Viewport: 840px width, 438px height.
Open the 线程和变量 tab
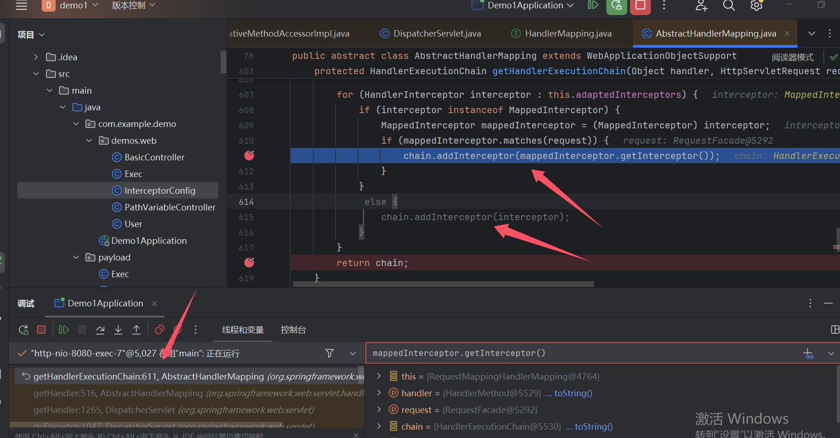pyautogui.click(x=243, y=330)
